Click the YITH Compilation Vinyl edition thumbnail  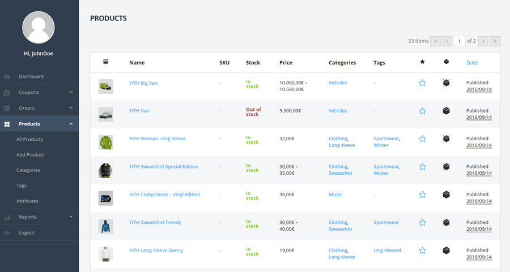(105, 198)
